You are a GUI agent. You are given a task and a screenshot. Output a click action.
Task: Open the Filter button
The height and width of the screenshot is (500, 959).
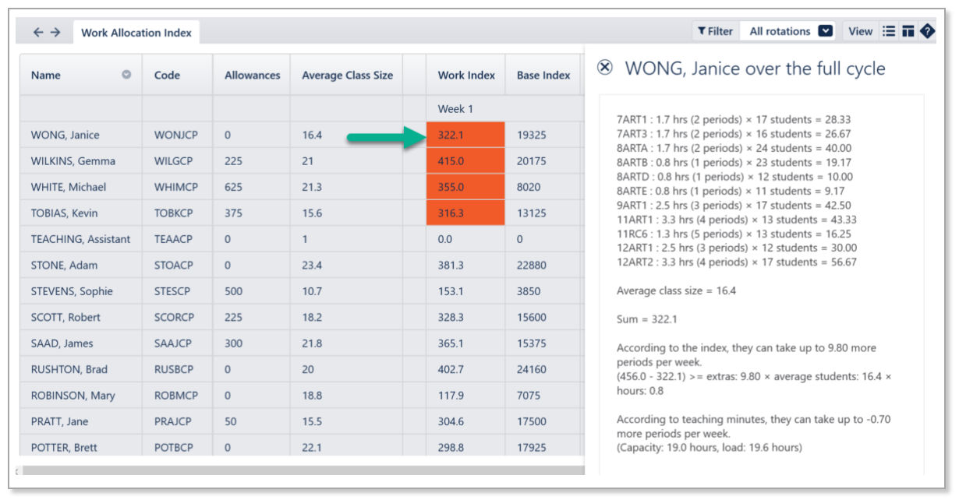tap(715, 31)
